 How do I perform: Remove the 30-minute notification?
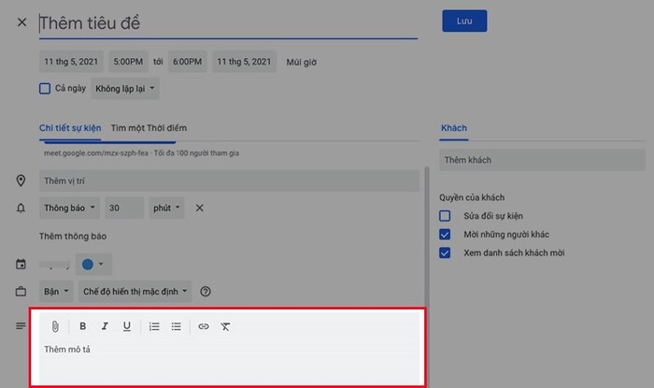click(x=199, y=208)
